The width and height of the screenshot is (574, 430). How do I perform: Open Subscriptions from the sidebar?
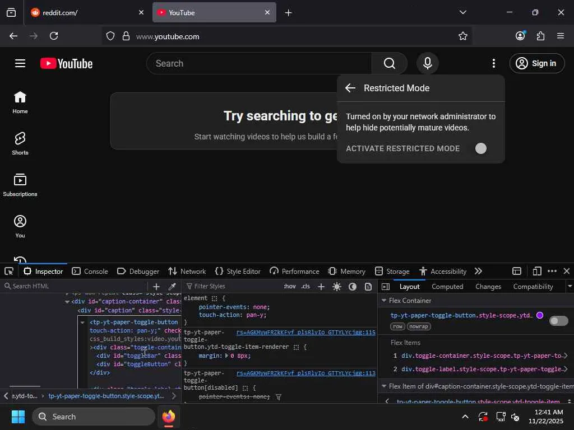coord(20,185)
